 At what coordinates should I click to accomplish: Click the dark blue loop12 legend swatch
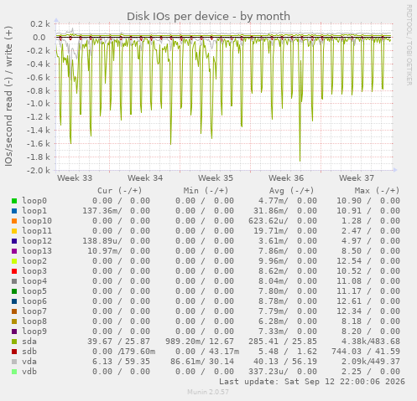point(14,241)
